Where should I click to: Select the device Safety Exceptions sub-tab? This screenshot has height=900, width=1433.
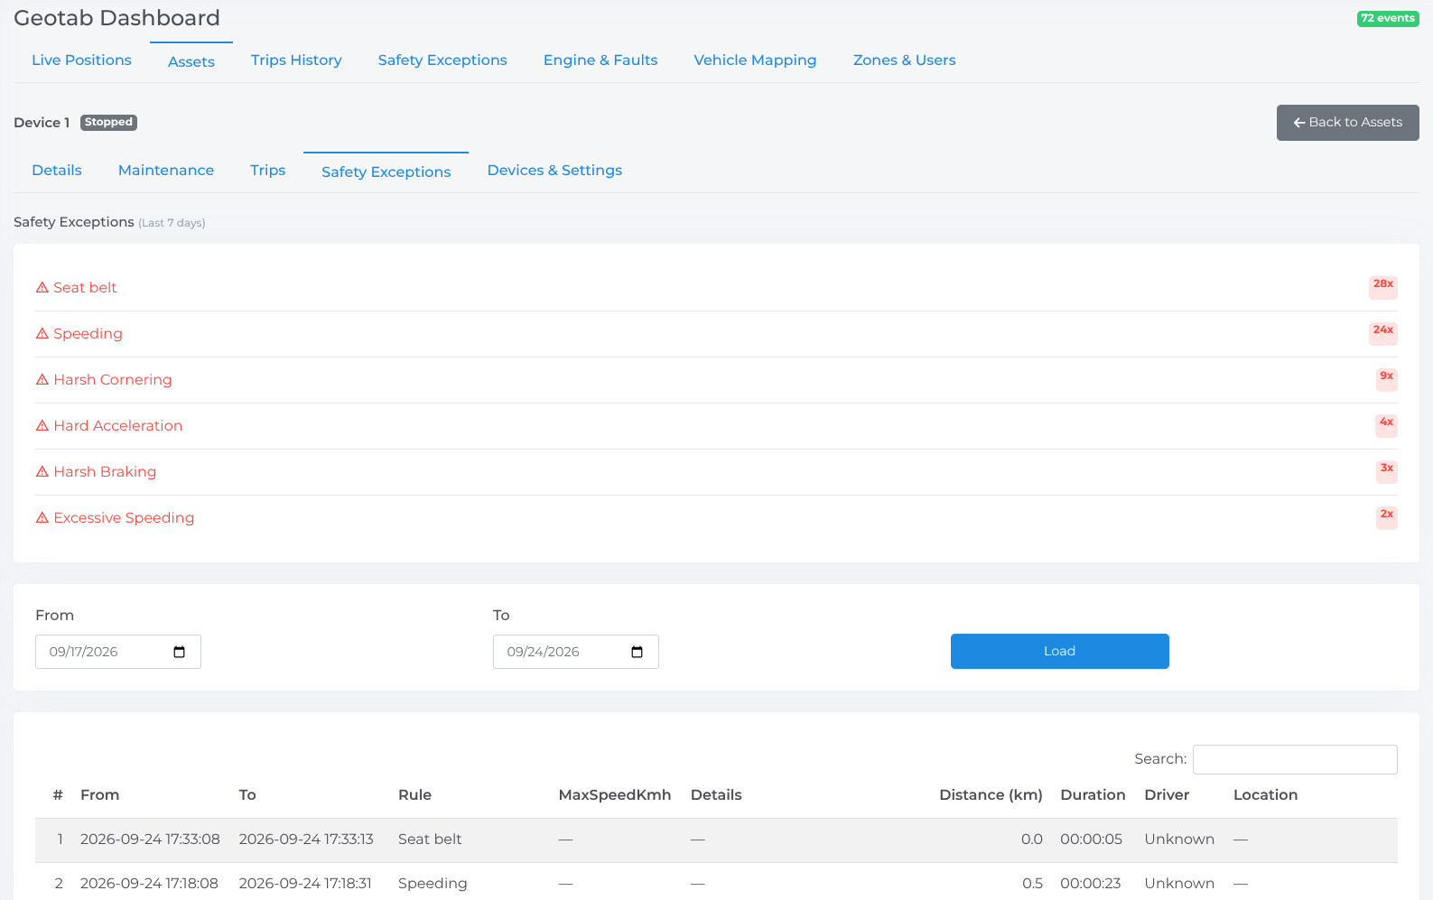tap(386, 172)
